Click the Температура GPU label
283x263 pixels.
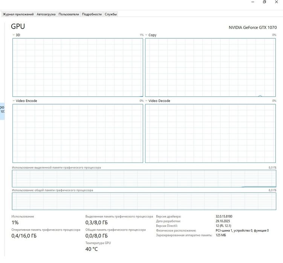[98, 243]
